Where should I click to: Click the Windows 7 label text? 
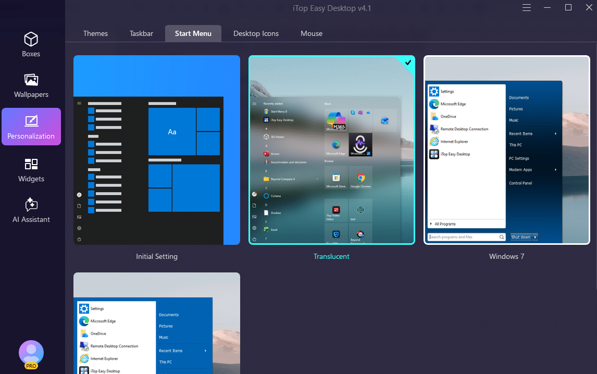tap(507, 256)
